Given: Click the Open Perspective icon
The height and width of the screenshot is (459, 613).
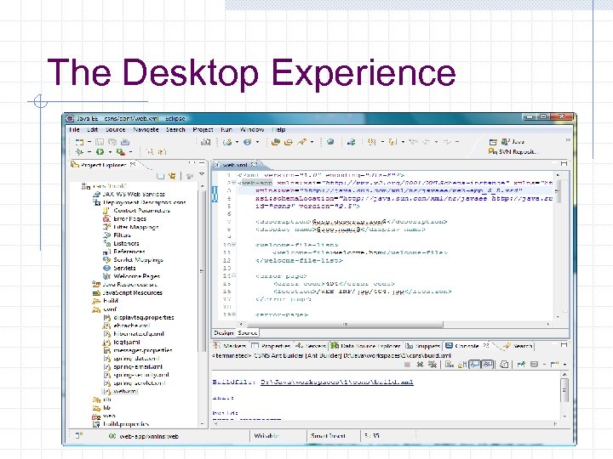Looking at the screenshot, I should click(x=493, y=142).
